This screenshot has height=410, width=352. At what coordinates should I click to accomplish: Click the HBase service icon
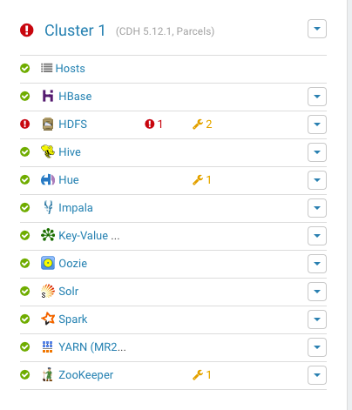pos(48,96)
